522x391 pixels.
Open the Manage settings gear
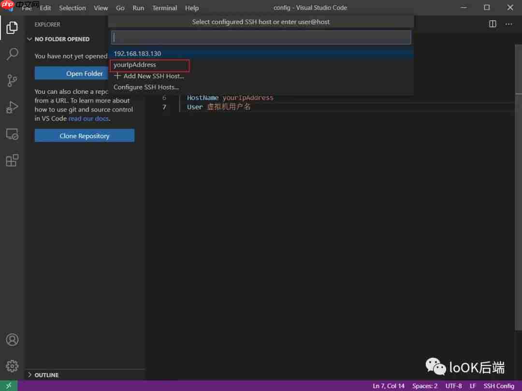(12, 366)
